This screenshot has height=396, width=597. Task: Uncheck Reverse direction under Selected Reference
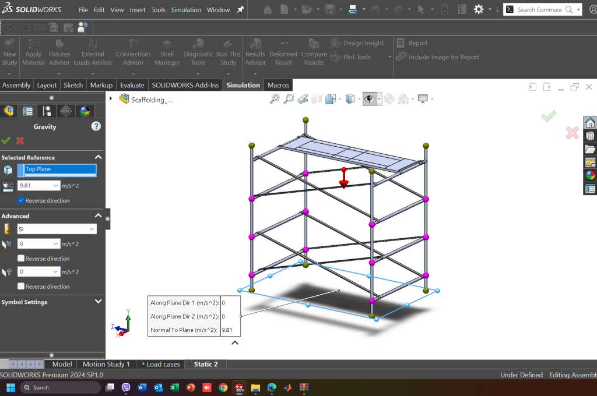click(x=22, y=200)
